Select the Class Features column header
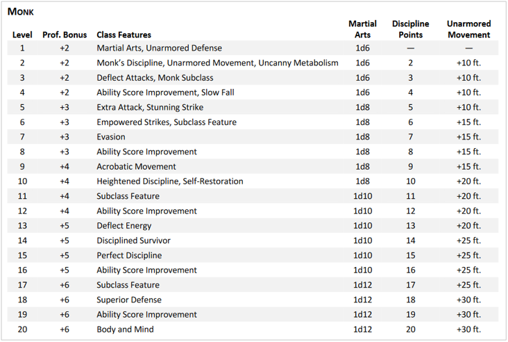508x342 pixels. [x=124, y=35]
